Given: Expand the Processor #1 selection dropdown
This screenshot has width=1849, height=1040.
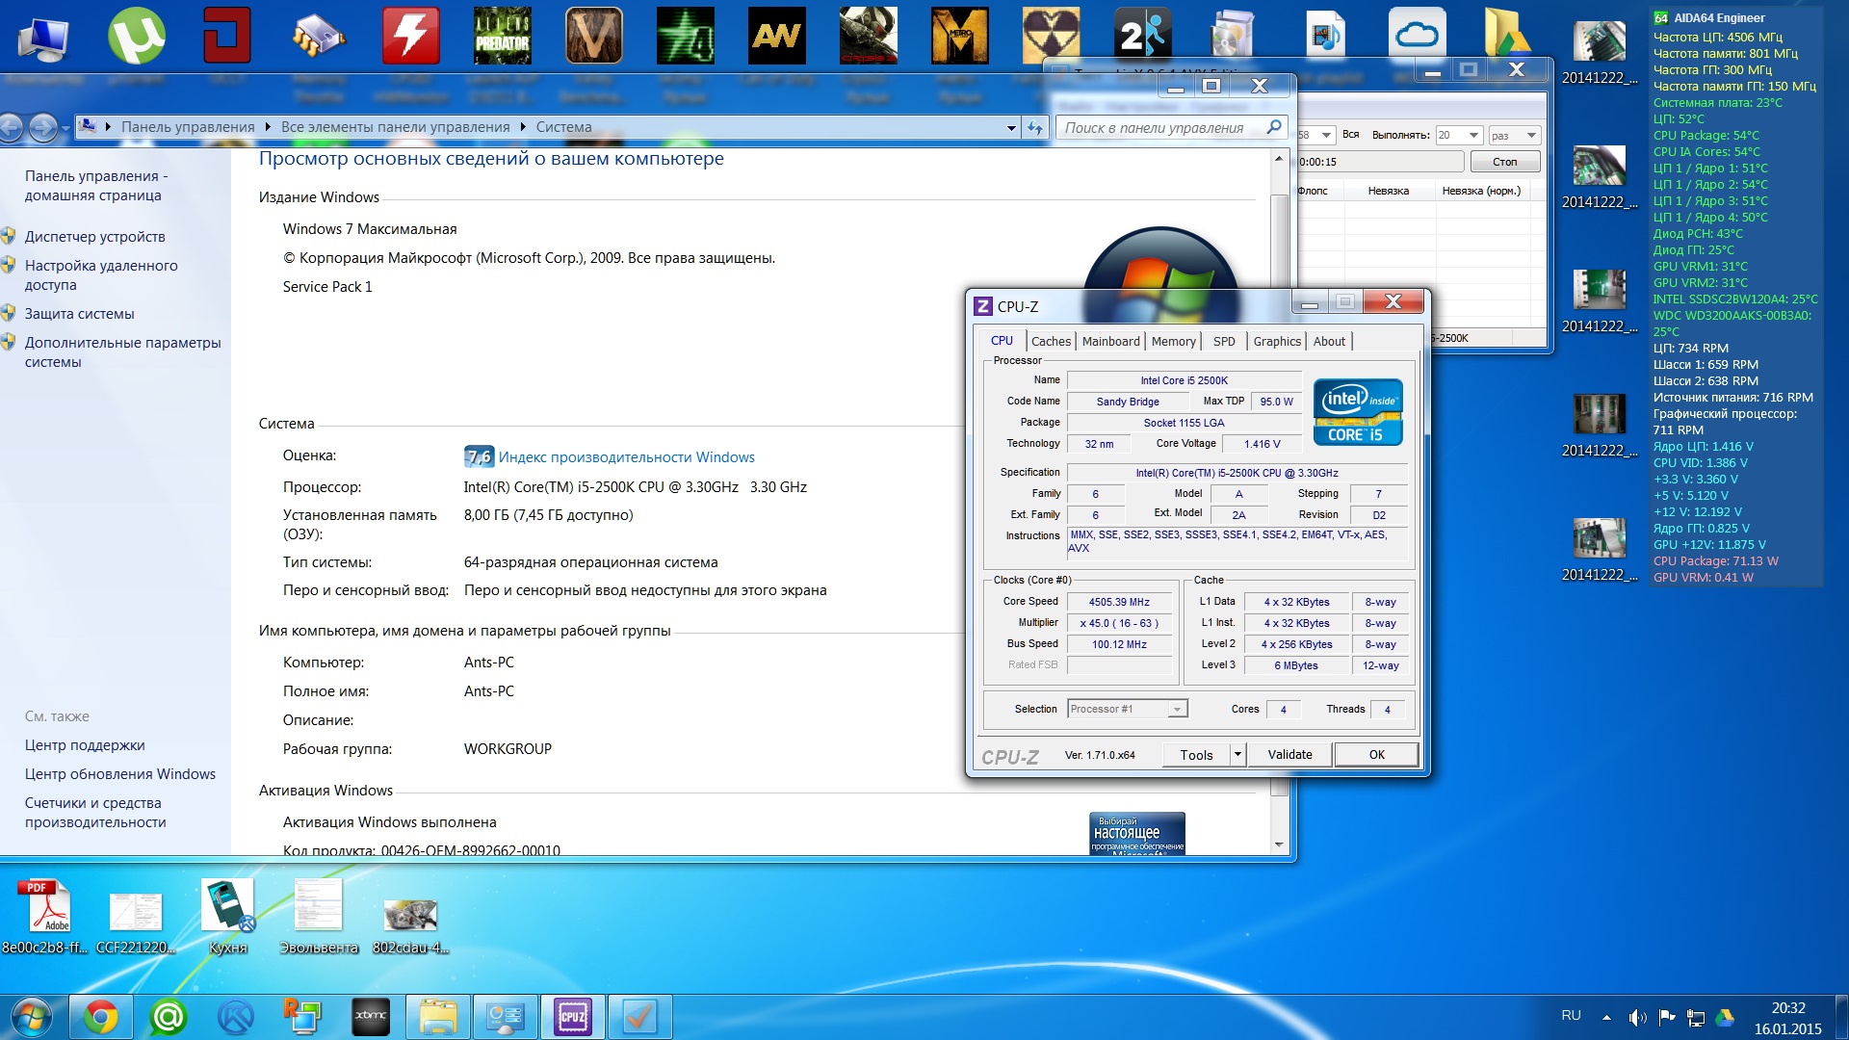Looking at the screenshot, I should [x=1177, y=710].
